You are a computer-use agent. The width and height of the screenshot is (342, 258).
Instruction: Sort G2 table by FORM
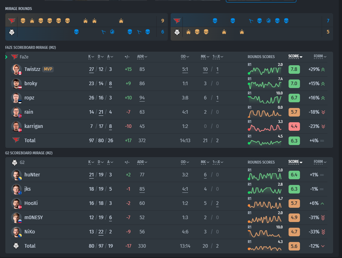point(320,162)
